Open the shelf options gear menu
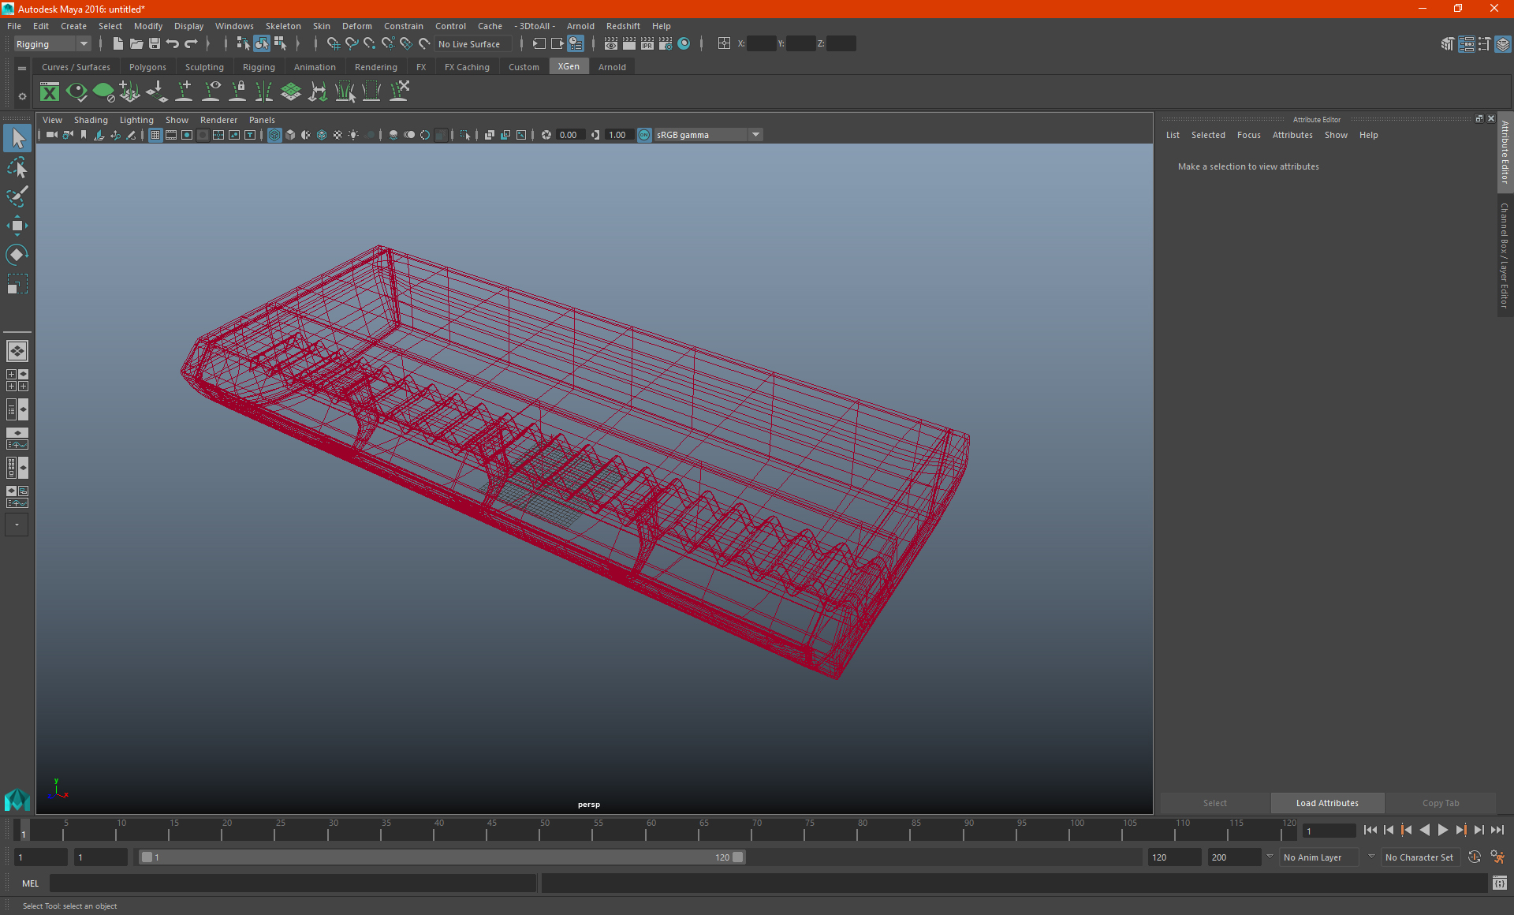The image size is (1514, 915). 22,96
